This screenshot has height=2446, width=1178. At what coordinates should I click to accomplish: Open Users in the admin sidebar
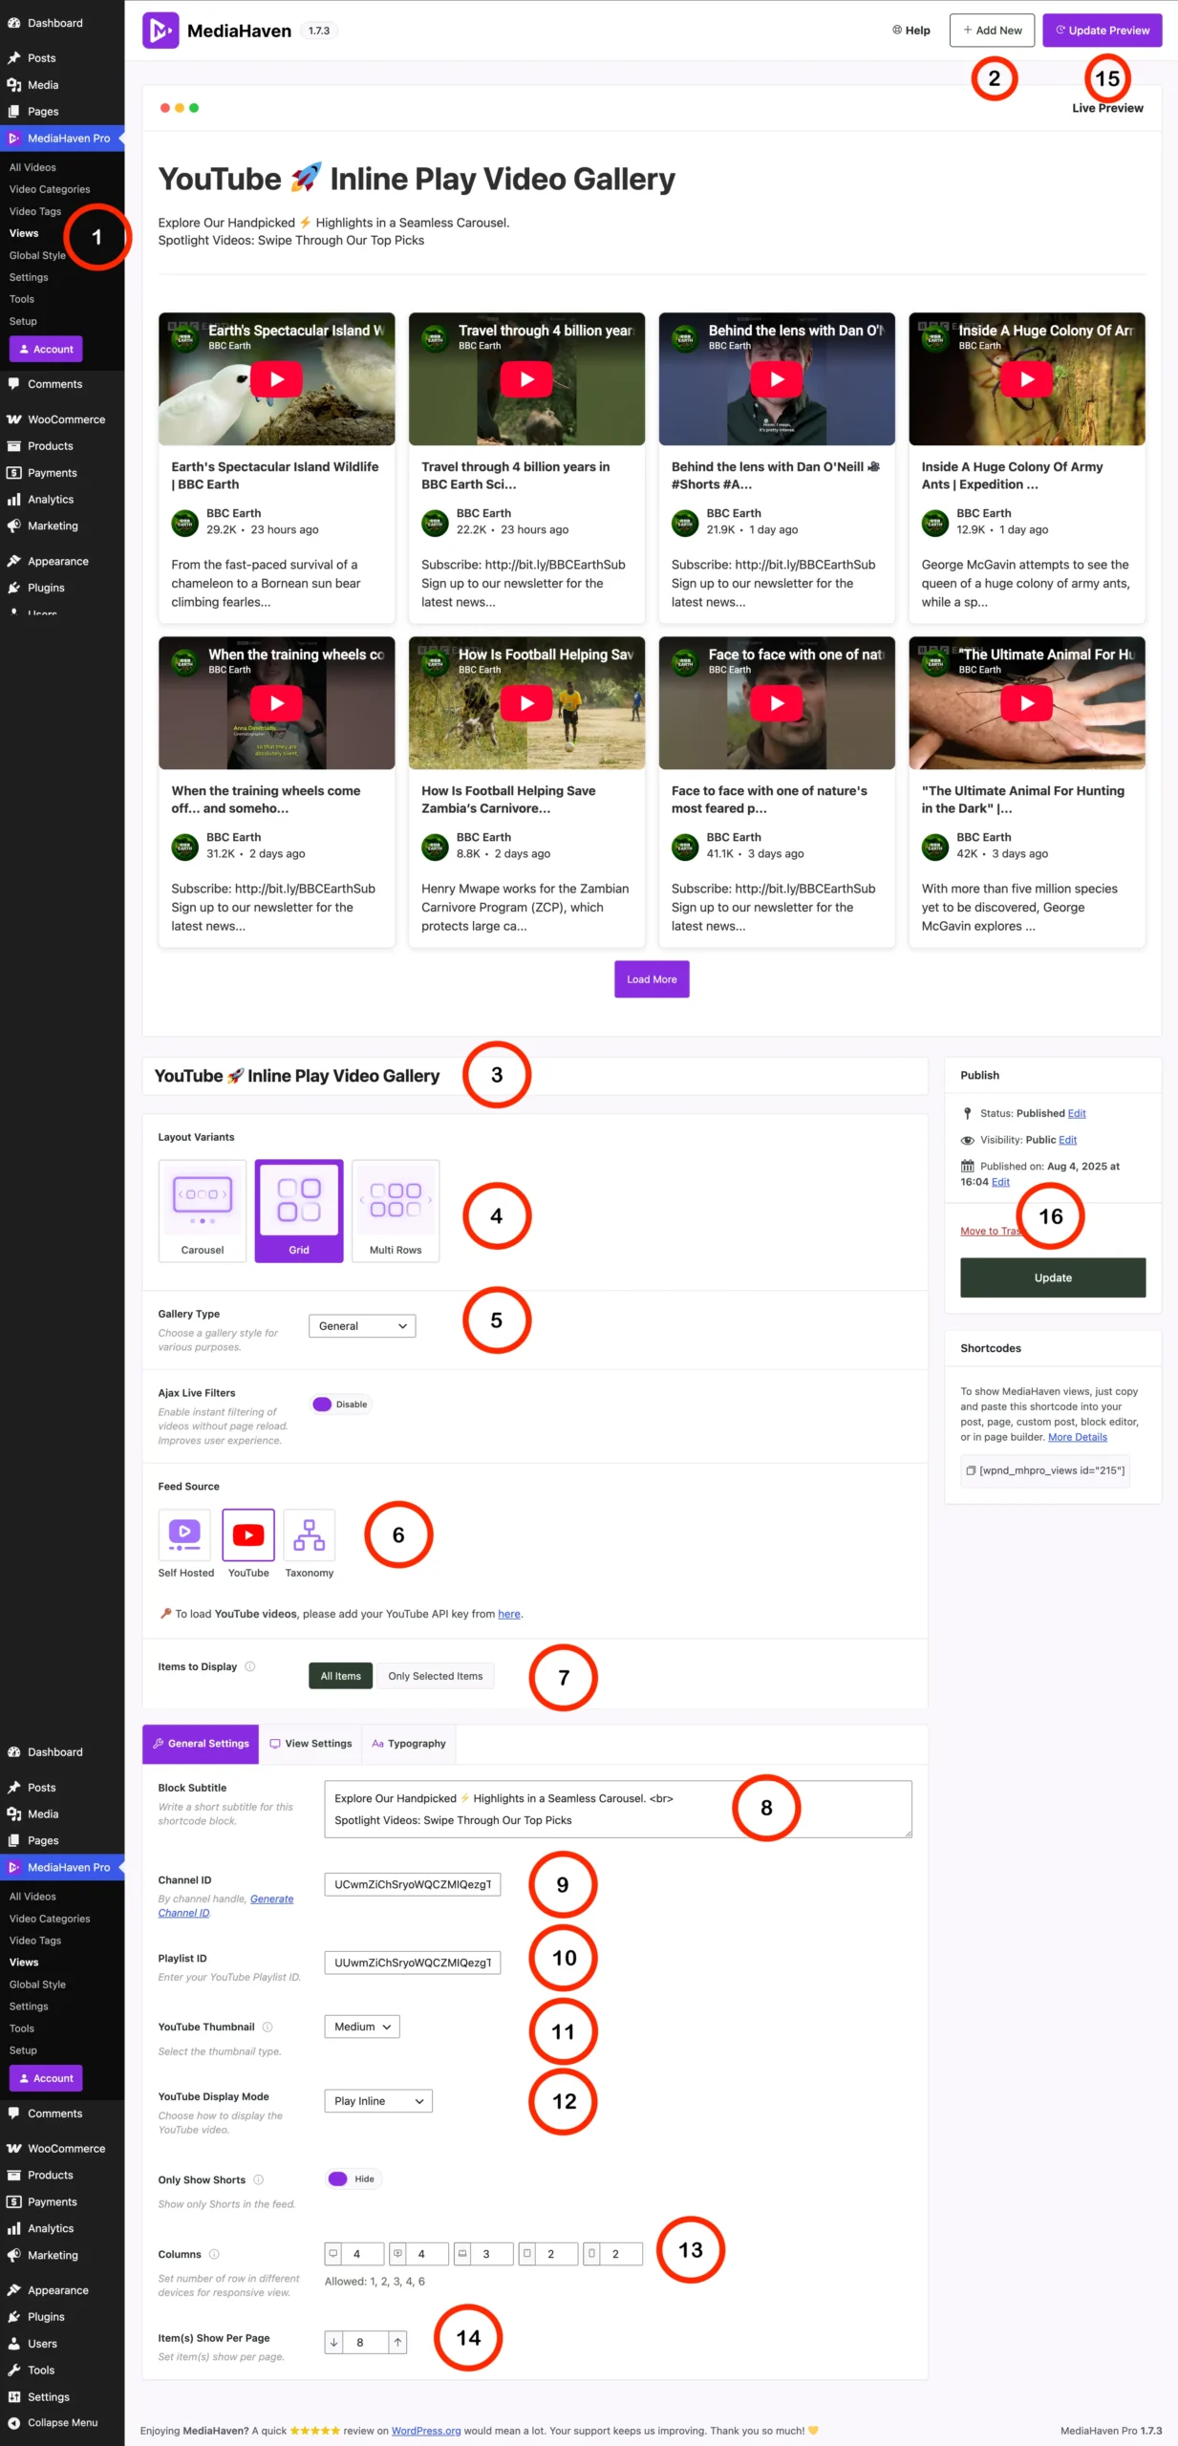pos(42,2343)
